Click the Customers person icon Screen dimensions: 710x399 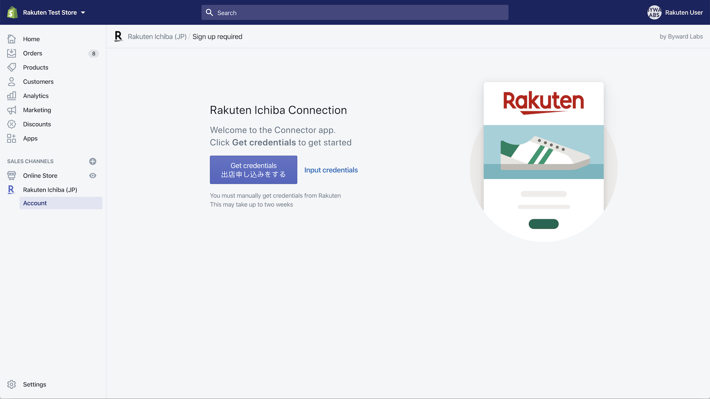click(12, 82)
